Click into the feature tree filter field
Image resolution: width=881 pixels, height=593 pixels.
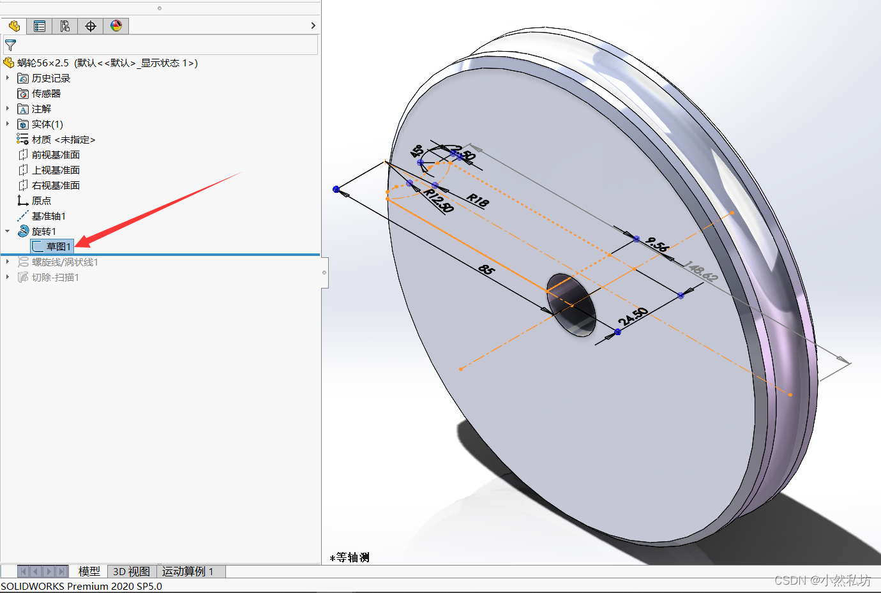(160, 45)
